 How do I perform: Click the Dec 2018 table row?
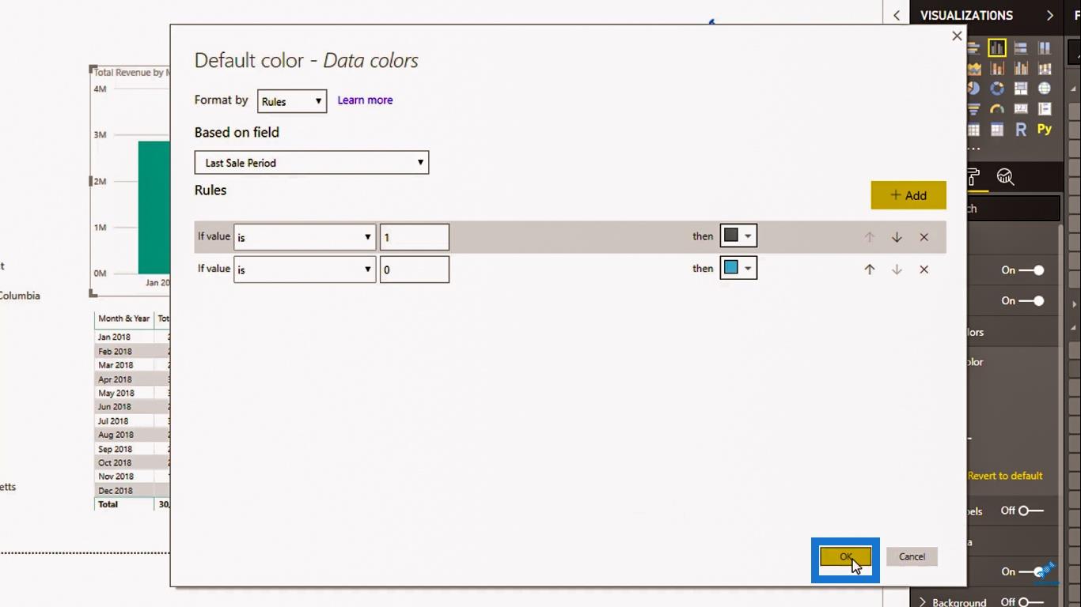[x=131, y=491]
